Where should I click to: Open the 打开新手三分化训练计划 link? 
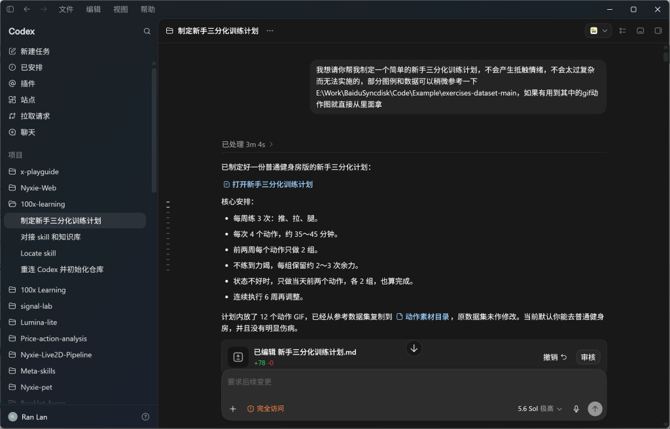click(268, 184)
